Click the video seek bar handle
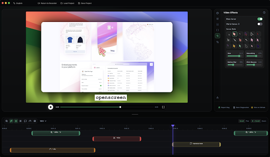270x157 pixels. point(120,107)
